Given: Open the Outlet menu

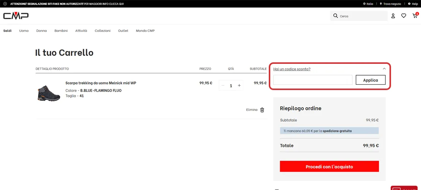Looking at the screenshot, I should click(123, 31).
